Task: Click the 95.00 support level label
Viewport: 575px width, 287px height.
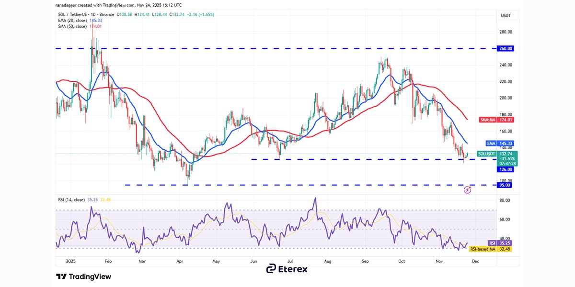Action: coord(505,185)
